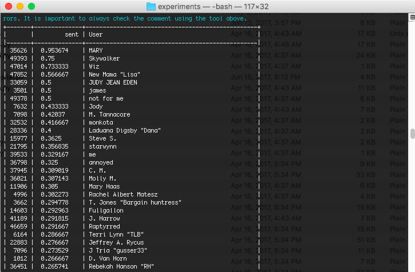
Task: Click the index value 7632
Action: tap(21, 106)
